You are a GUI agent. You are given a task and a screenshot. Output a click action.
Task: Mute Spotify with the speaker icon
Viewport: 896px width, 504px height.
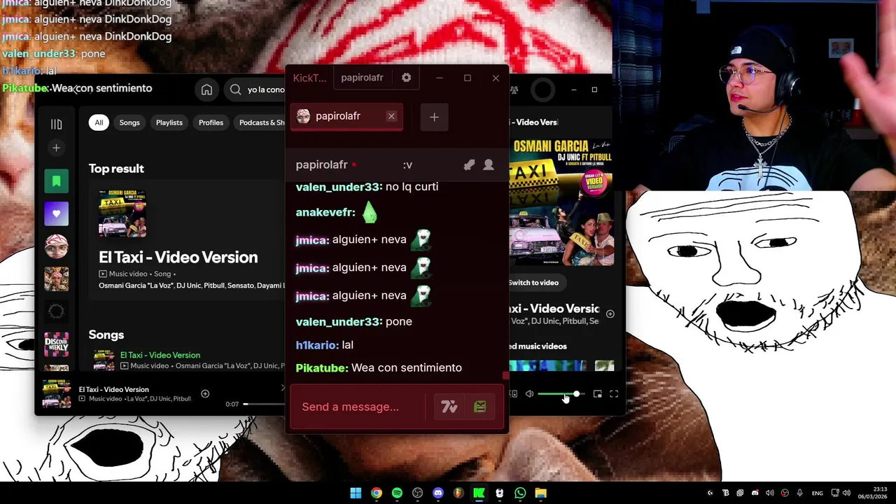pos(529,394)
